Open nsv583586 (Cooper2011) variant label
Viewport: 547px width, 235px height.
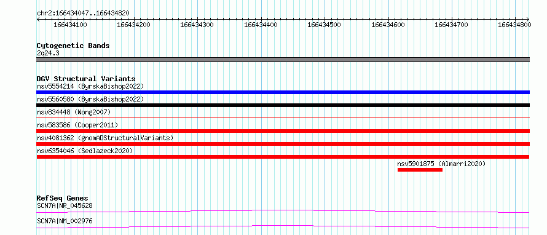point(77,125)
